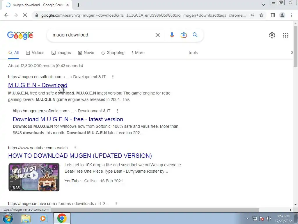Share this page from address bar
This screenshot has width=298, height=224.
click(252, 15)
